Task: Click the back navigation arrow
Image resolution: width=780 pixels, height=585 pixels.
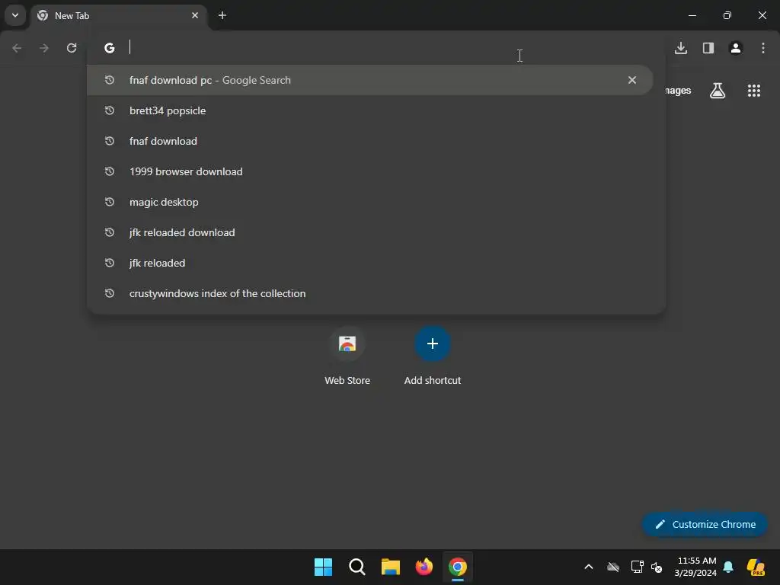Action: [x=17, y=48]
